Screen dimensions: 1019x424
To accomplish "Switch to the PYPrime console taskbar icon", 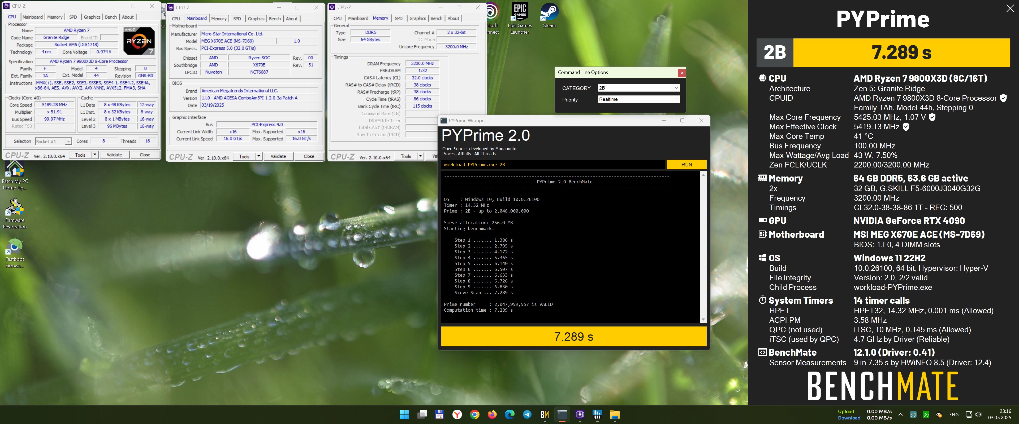I will [562, 414].
